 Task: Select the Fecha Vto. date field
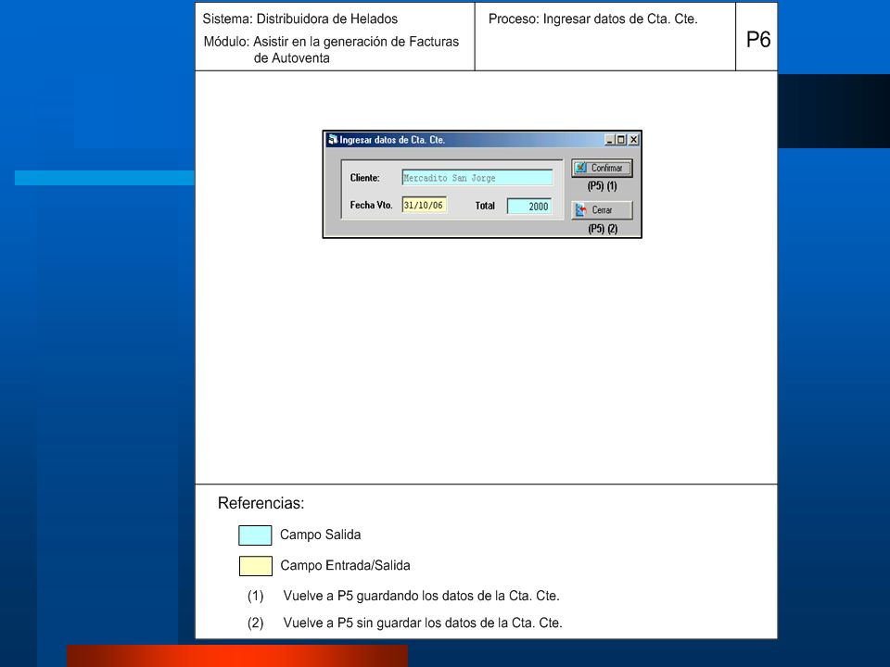[x=424, y=206]
